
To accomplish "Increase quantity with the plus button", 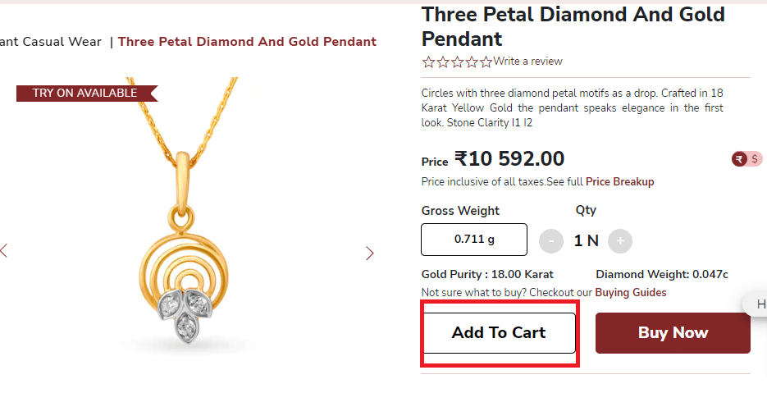I will pos(620,240).
